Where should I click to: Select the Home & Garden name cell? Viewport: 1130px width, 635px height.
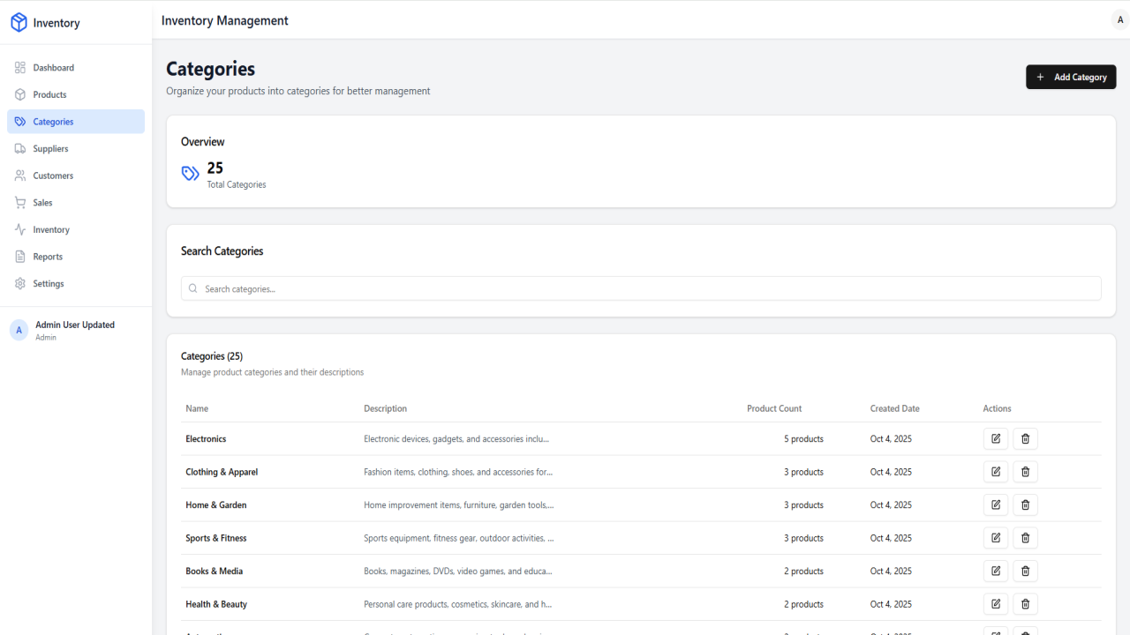pyautogui.click(x=216, y=504)
